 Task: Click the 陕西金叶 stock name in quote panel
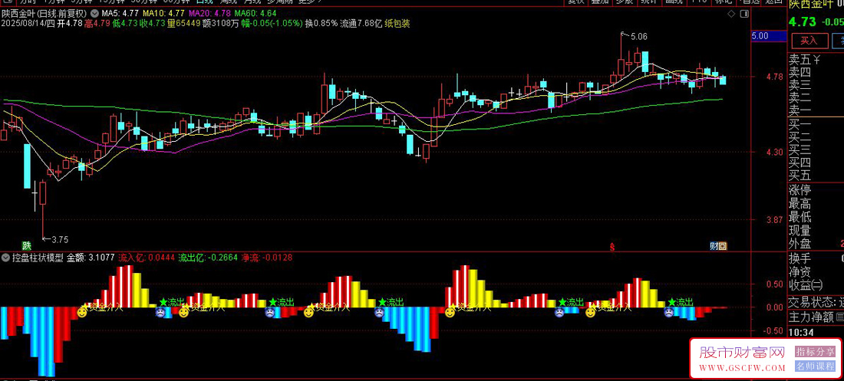tap(811, 5)
